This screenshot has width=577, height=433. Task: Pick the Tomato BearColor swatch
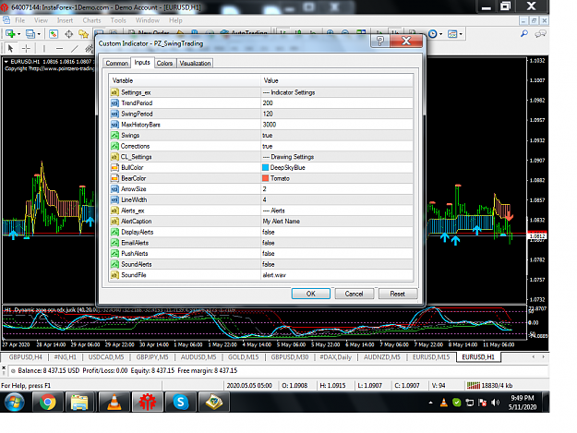point(265,178)
